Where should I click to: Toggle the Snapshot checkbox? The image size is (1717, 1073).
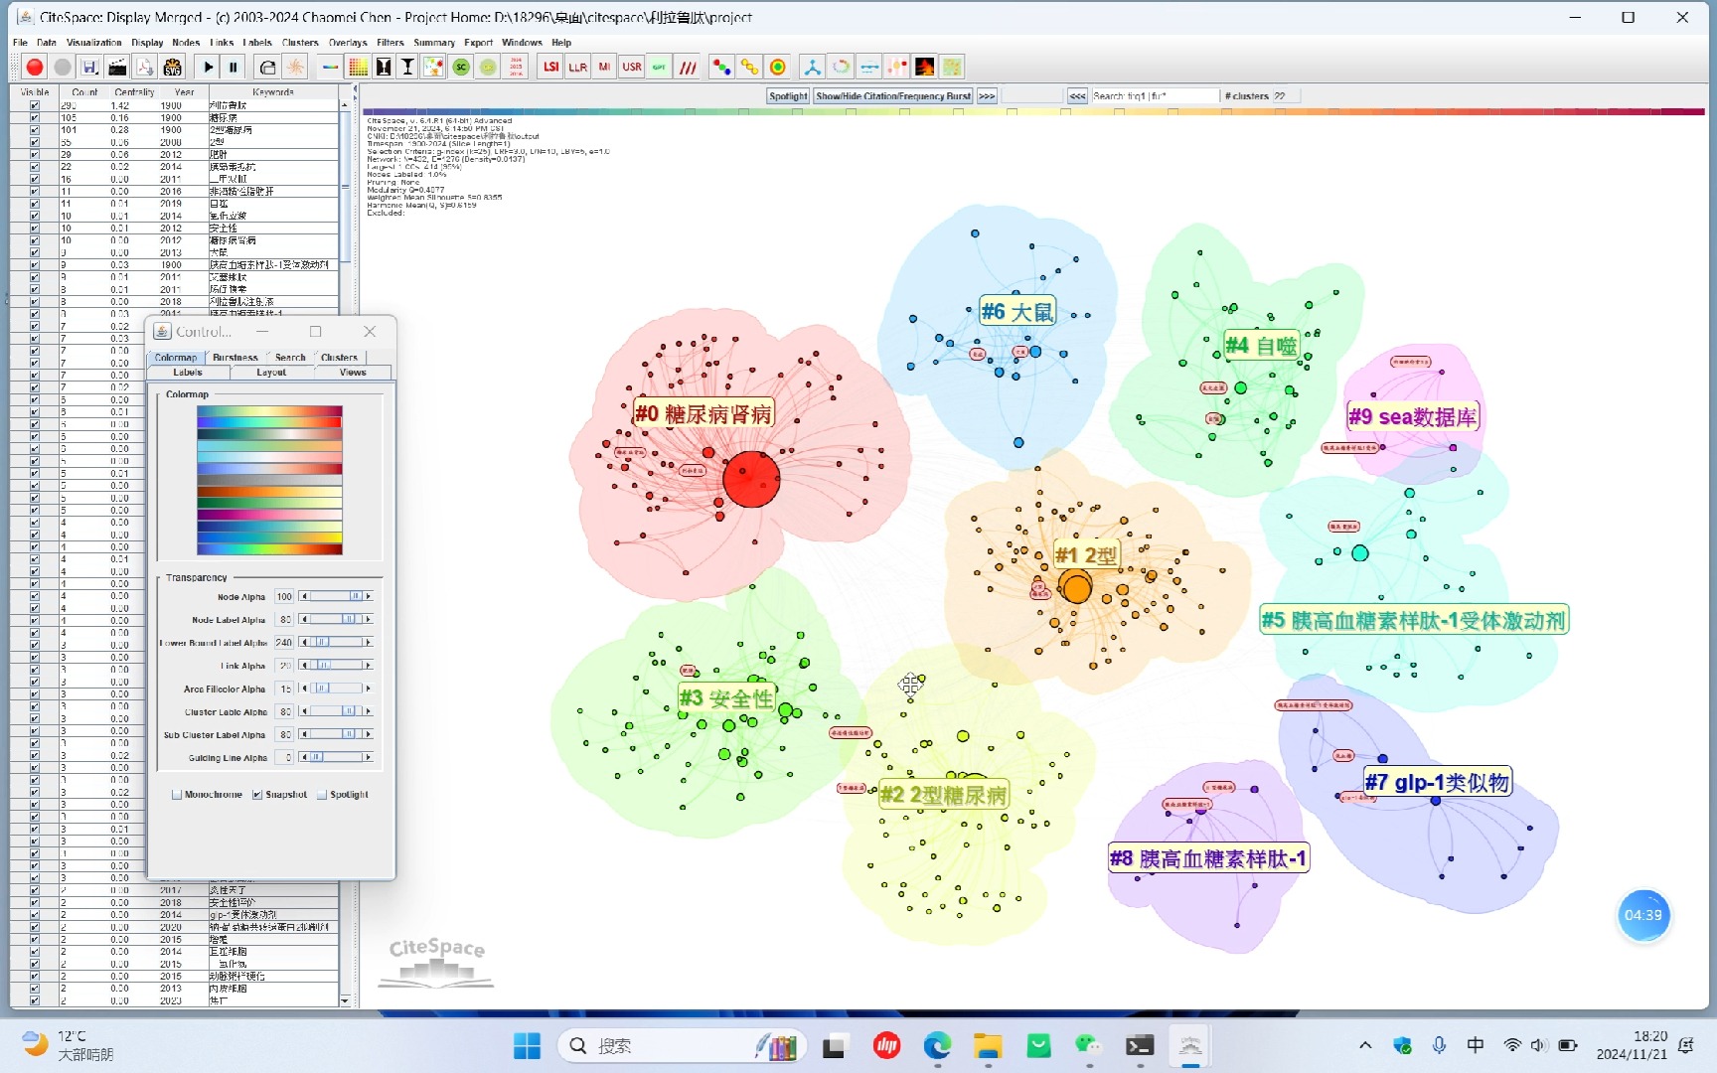(x=257, y=795)
